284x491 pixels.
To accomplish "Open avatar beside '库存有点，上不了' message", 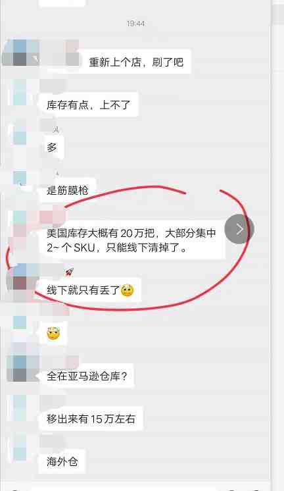I will coord(20,92).
